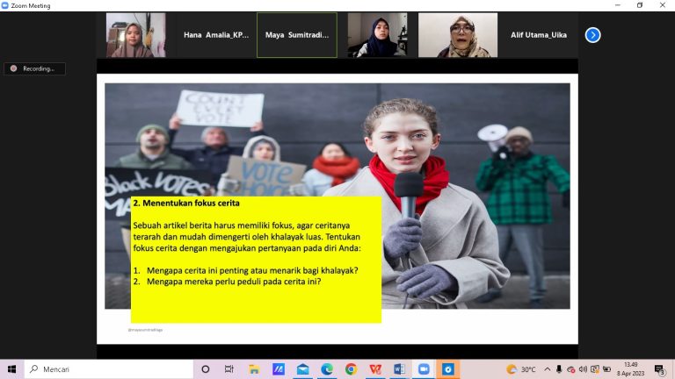Open the blue-purple slashed app on taskbar
Viewport: 675px width, 379px height.
click(x=279, y=369)
